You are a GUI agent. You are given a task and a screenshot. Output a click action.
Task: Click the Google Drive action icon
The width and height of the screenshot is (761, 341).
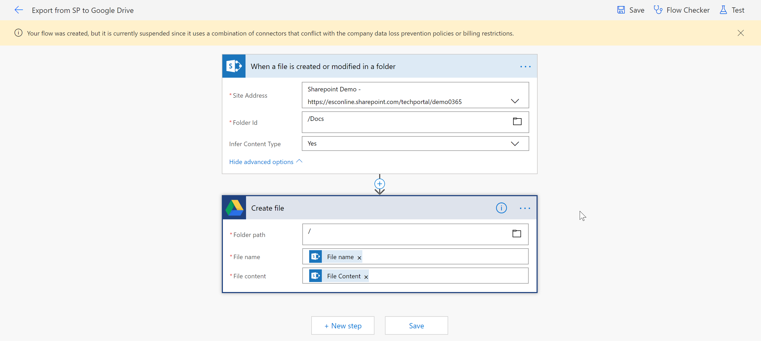point(234,208)
